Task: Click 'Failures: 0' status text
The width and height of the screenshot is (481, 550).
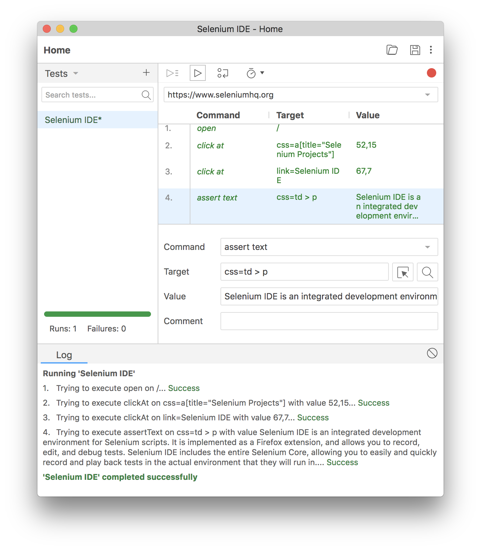Action: tap(107, 329)
